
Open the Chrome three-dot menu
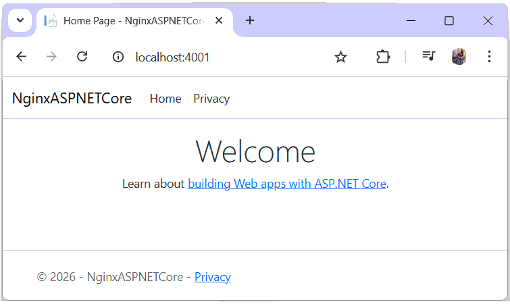point(489,57)
